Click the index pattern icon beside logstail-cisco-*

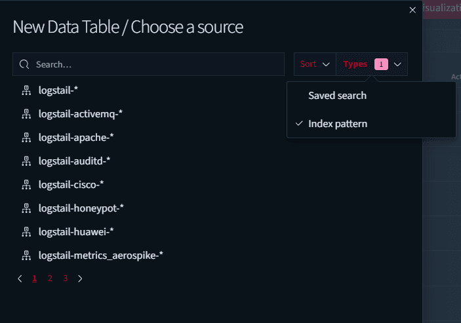(x=26, y=185)
